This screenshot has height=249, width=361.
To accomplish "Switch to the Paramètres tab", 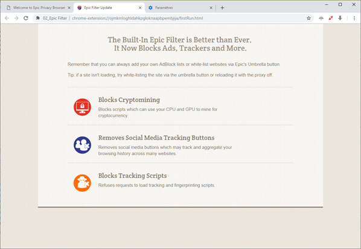I will pos(180,8).
